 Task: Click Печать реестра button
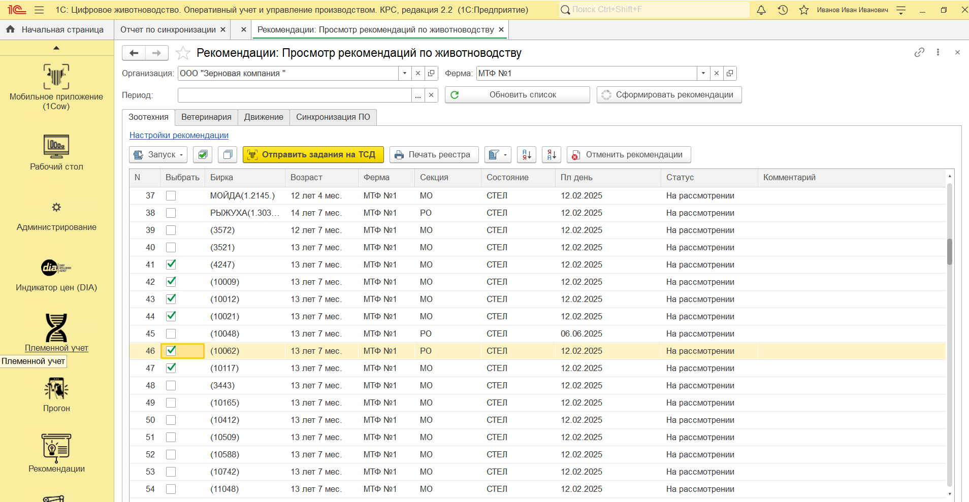(x=434, y=155)
